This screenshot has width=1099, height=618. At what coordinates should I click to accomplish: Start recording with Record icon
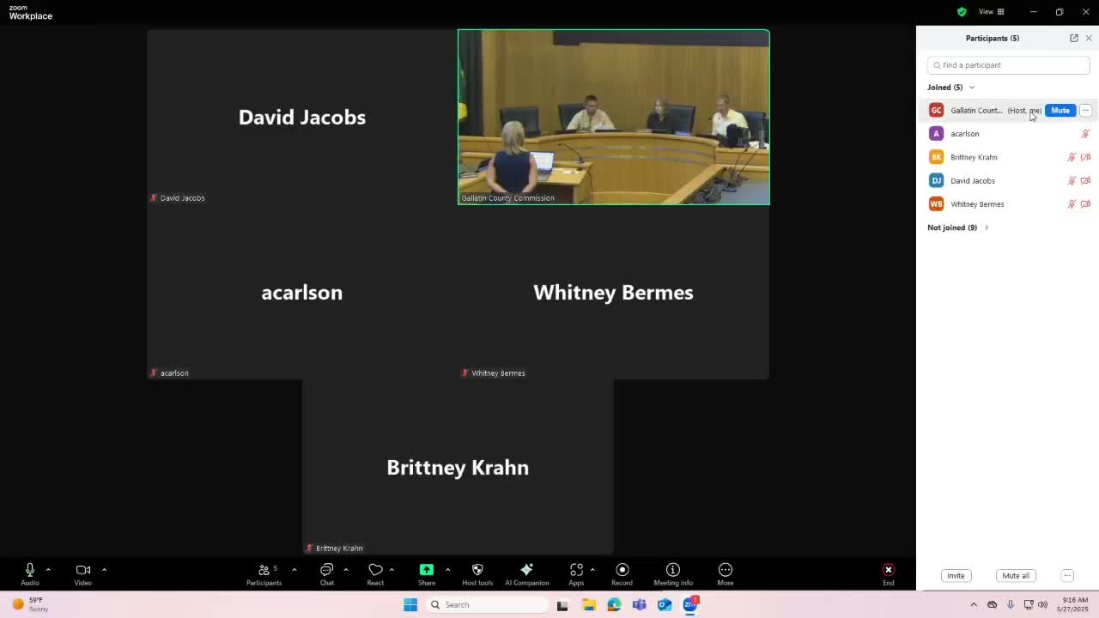[622, 573]
